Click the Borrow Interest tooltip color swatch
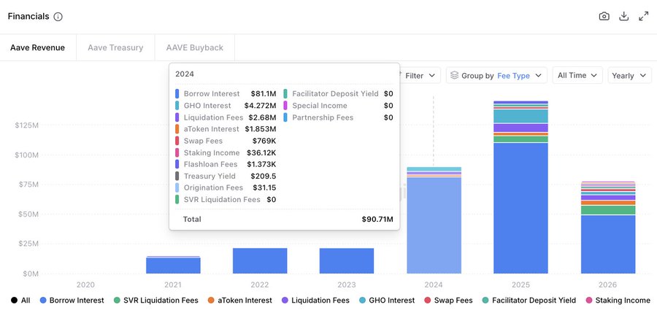 [x=177, y=94]
